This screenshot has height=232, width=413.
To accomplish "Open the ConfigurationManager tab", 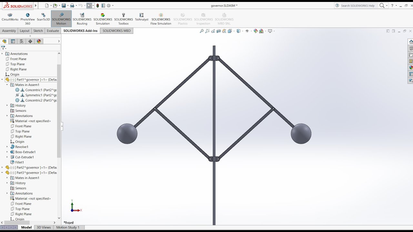I will pos(22,41).
